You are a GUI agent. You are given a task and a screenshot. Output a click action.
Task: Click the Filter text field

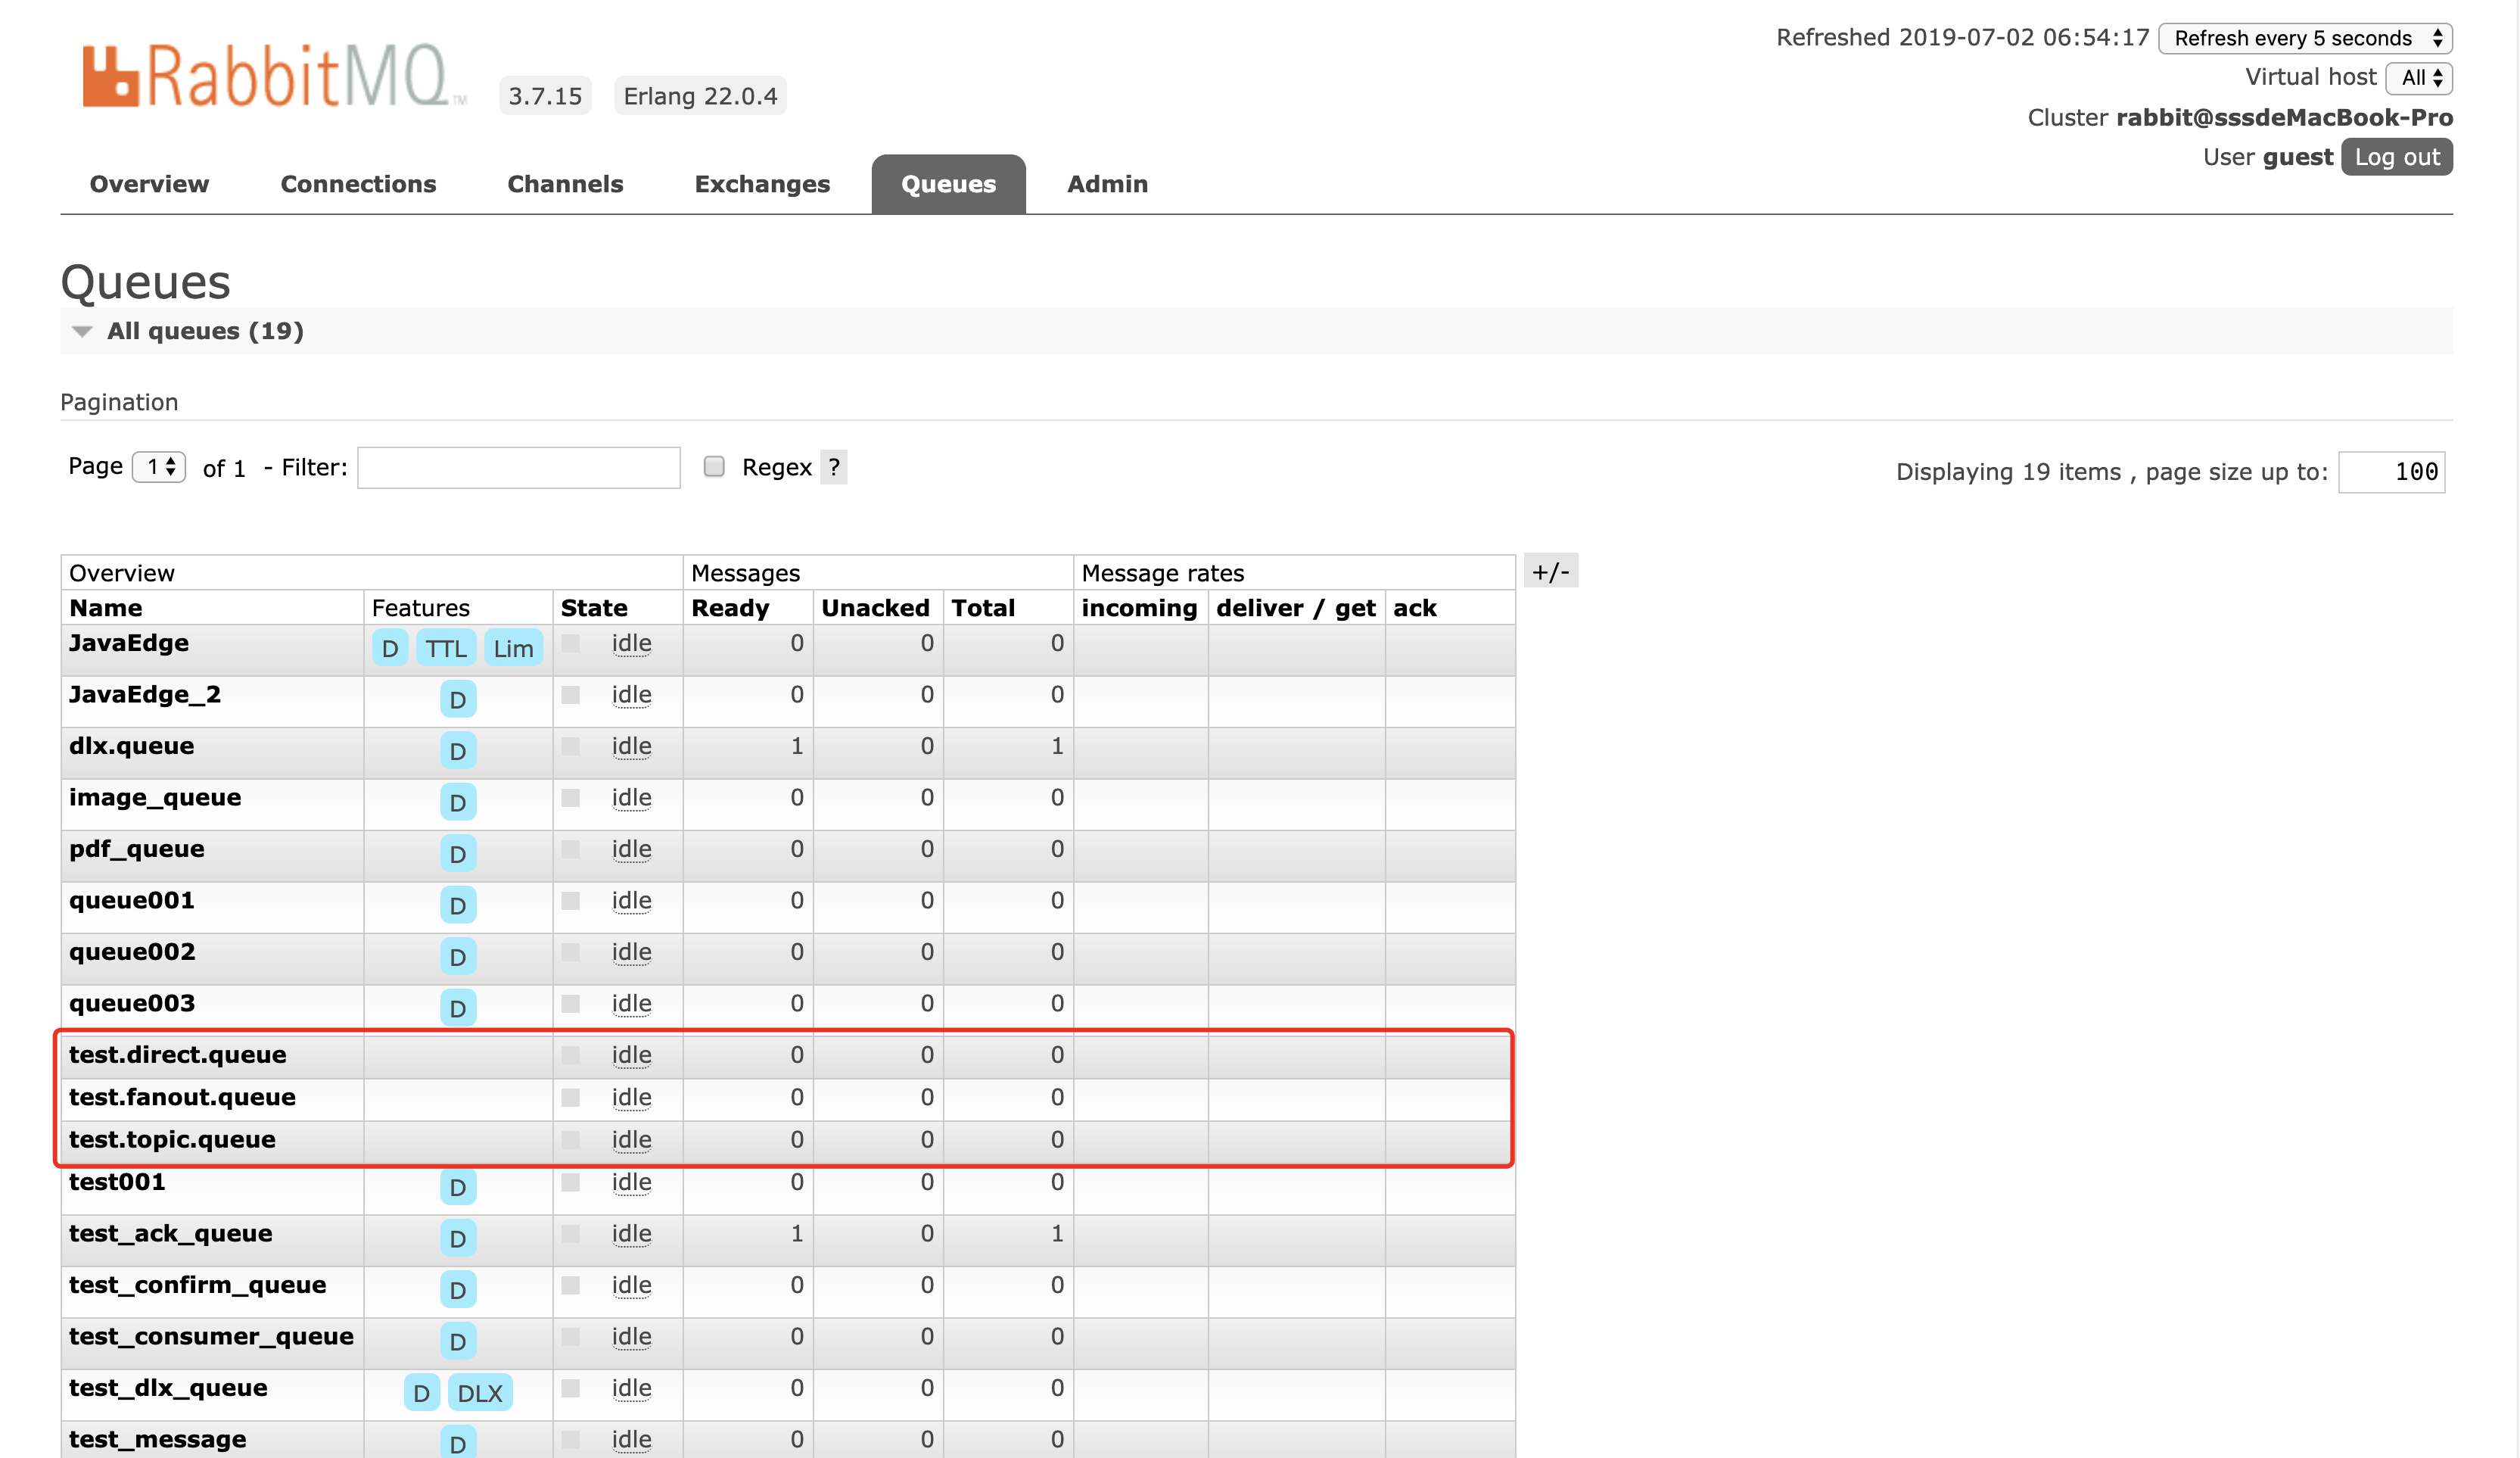[518, 468]
